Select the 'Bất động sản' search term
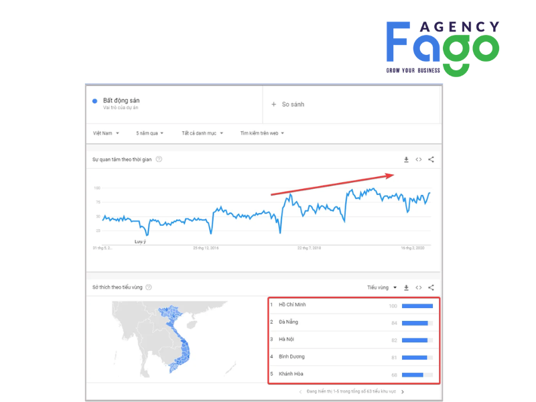Viewport: 536px width, 402px height. pos(121,100)
